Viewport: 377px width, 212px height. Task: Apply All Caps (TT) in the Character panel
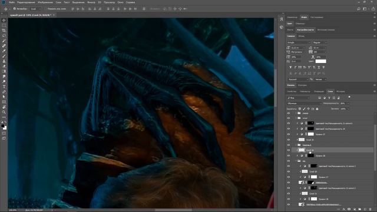click(x=300, y=67)
